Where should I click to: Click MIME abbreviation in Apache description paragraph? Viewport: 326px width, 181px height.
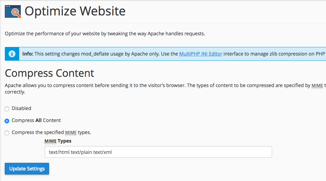point(317,85)
